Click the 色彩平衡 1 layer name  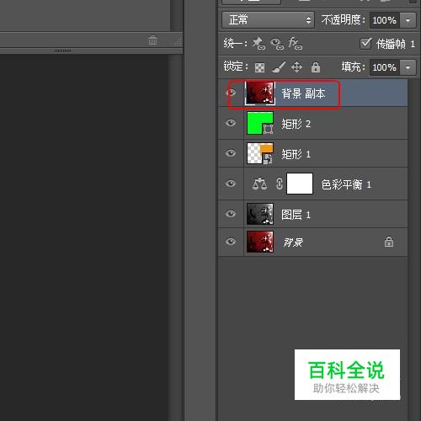[x=346, y=184]
